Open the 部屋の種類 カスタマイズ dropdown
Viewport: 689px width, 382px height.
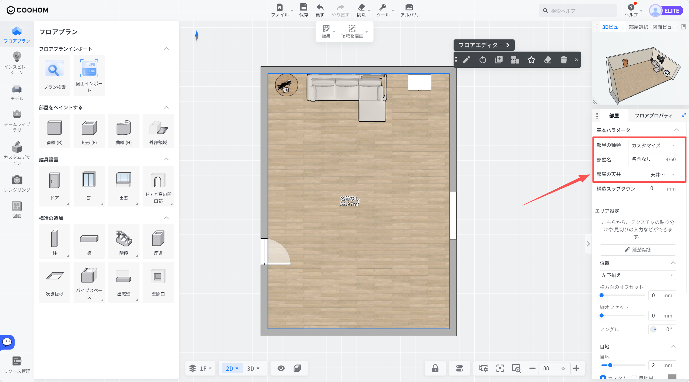pyautogui.click(x=654, y=146)
